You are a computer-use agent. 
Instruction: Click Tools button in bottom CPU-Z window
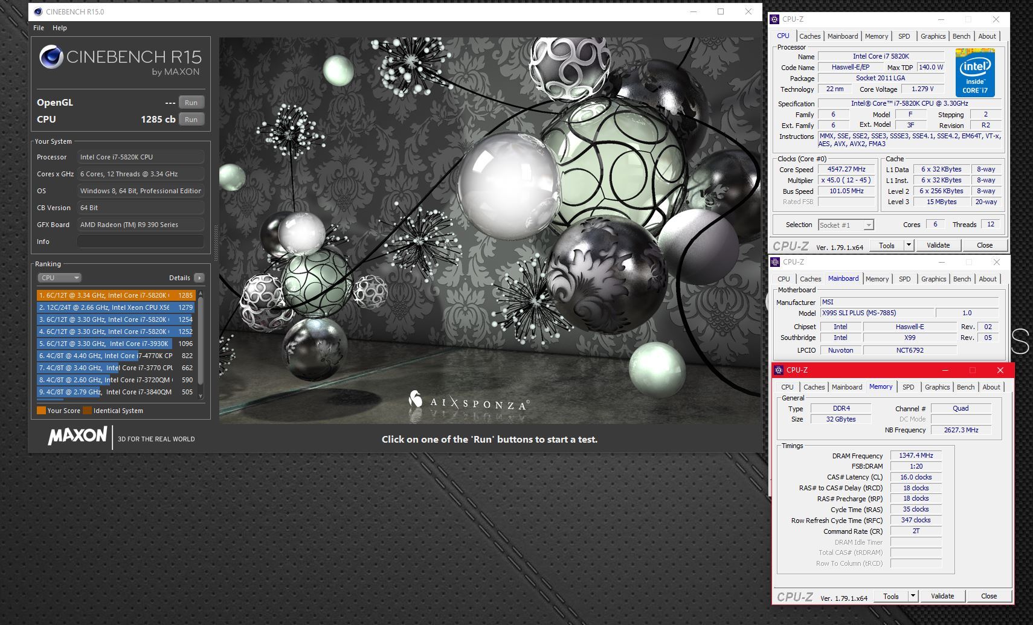point(891,596)
